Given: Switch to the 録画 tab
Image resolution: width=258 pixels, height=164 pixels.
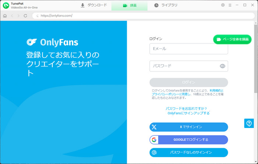Looking at the screenshot, I should pos(129,6).
